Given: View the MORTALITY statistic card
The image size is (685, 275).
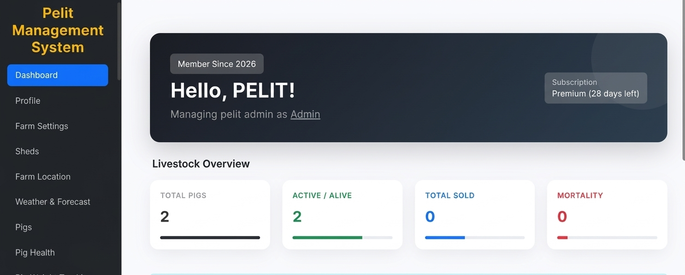Looking at the screenshot, I should [x=607, y=214].
